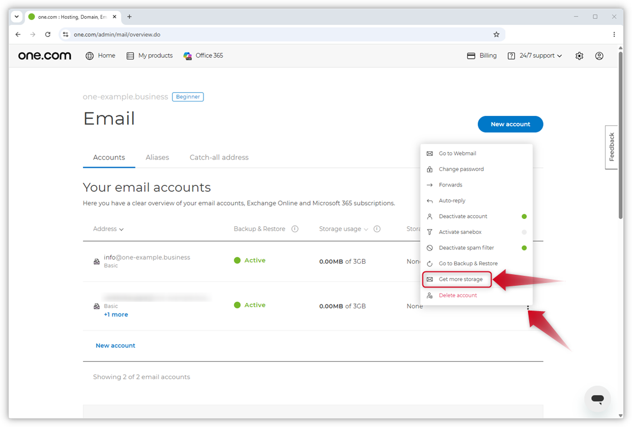The height and width of the screenshot is (427, 632).
Task: Click the Billing card icon
Action: click(471, 56)
